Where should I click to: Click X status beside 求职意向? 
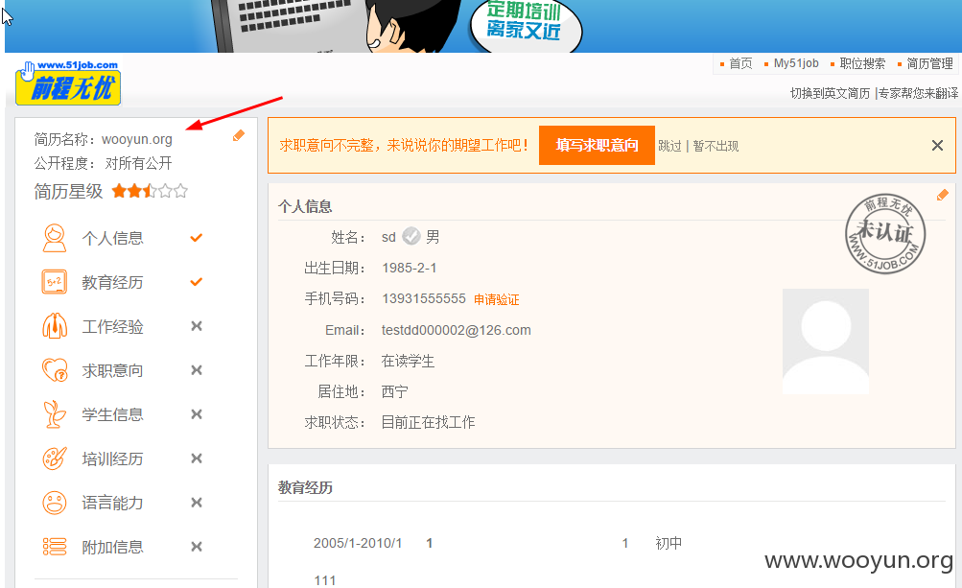click(197, 370)
